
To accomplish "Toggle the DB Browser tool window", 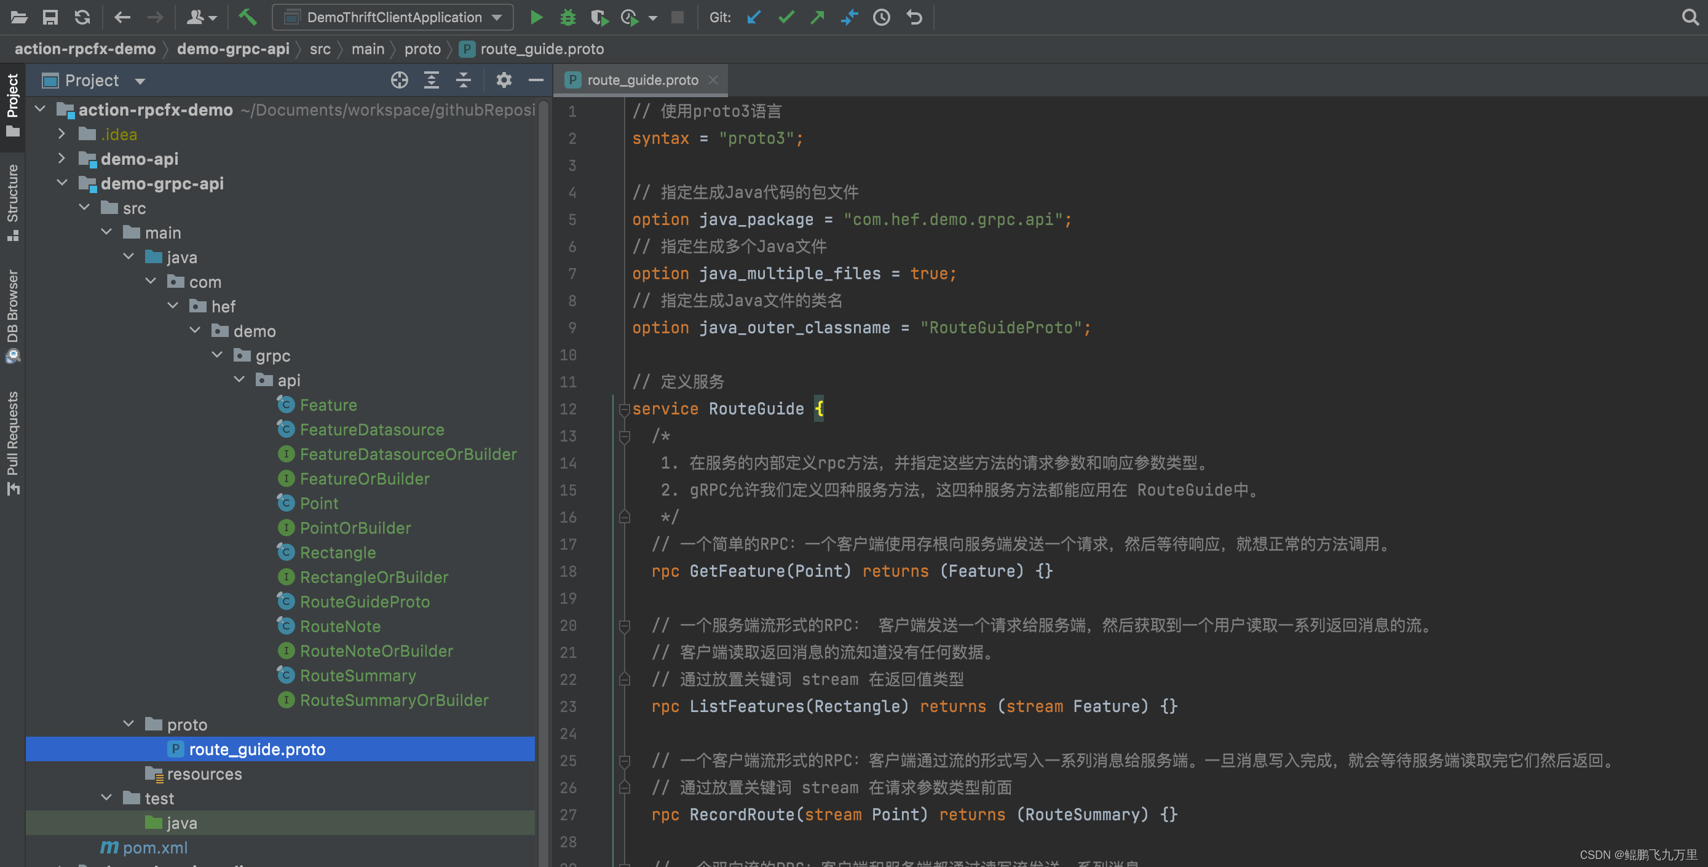I will [12, 312].
